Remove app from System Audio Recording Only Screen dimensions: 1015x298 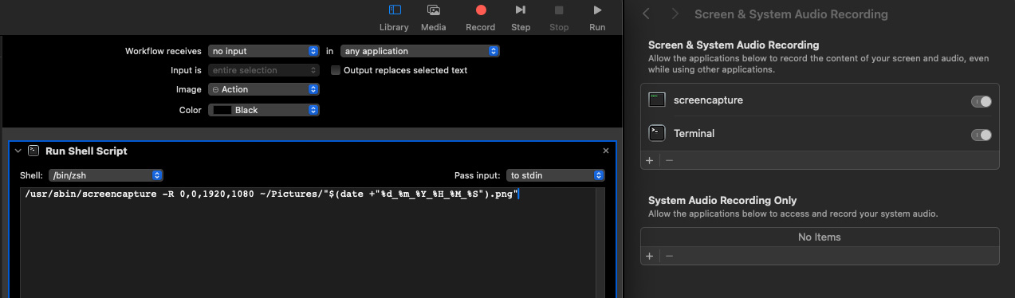coord(669,256)
